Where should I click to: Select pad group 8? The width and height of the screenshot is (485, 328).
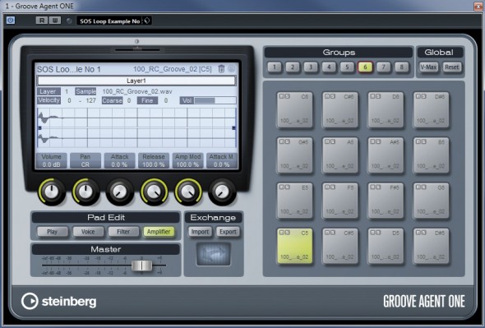(x=401, y=67)
